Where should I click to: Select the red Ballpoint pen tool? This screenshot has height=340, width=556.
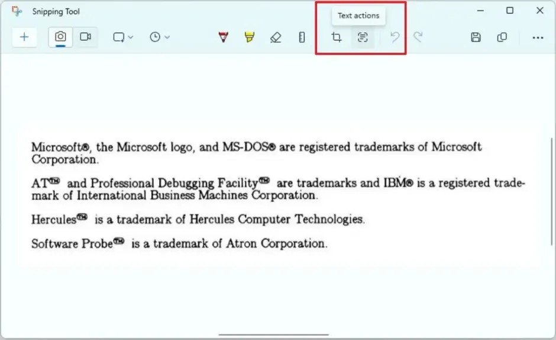[x=223, y=37]
